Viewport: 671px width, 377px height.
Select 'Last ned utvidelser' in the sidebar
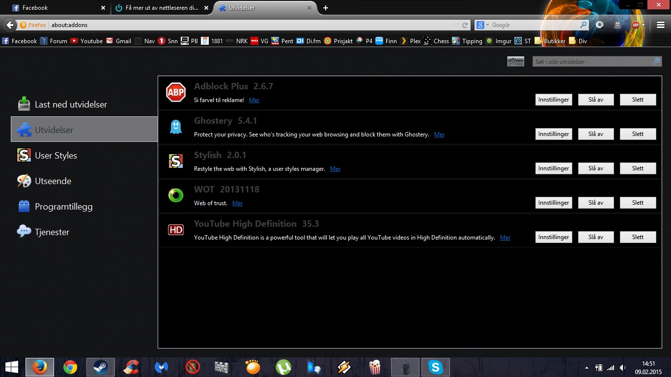tap(84, 105)
